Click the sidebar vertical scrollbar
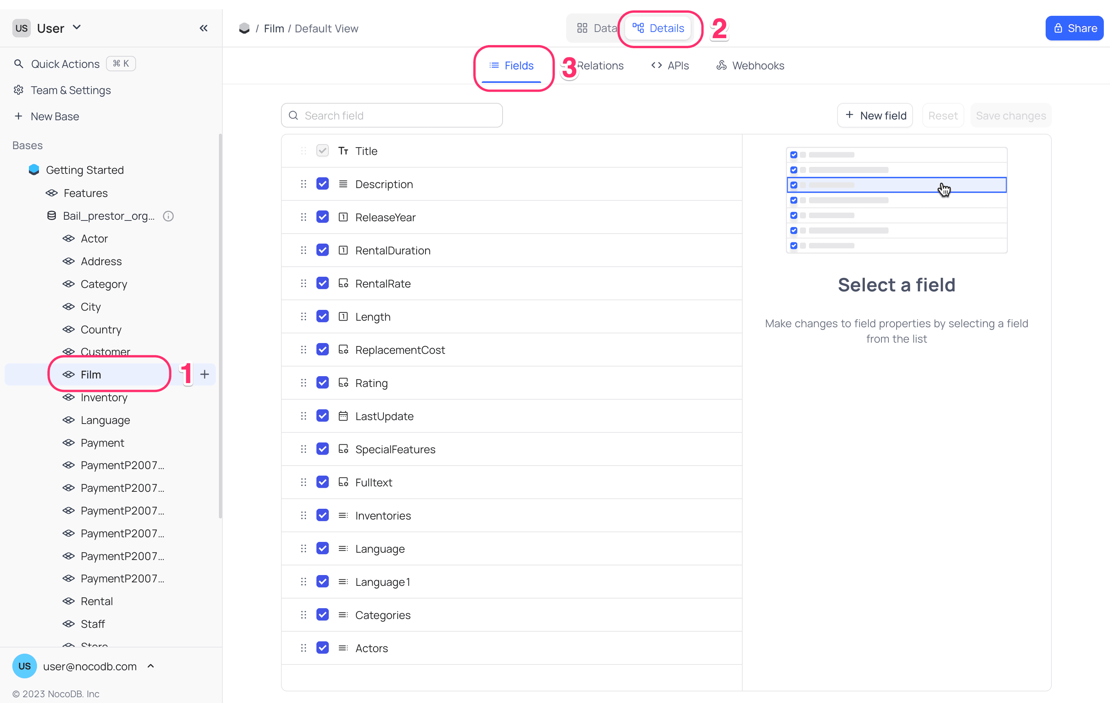The image size is (1110, 703). coord(220,323)
